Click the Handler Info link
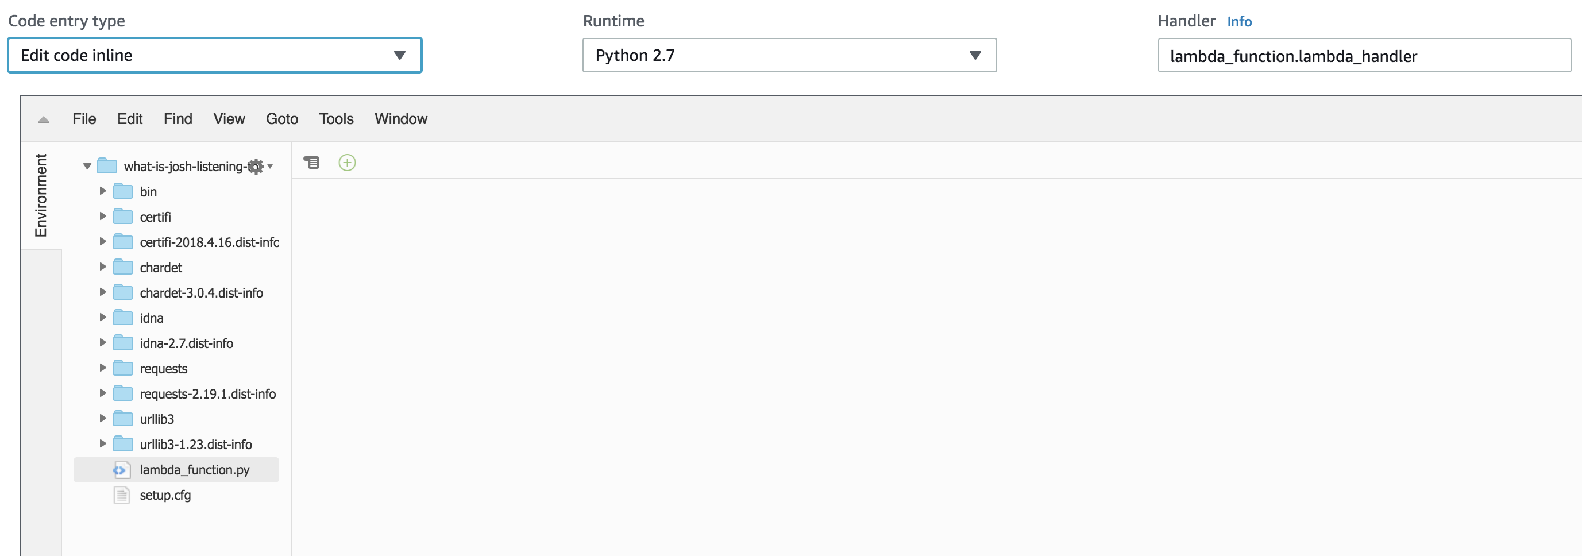This screenshot has width=1582, height=556. (x=1238, y=21)
